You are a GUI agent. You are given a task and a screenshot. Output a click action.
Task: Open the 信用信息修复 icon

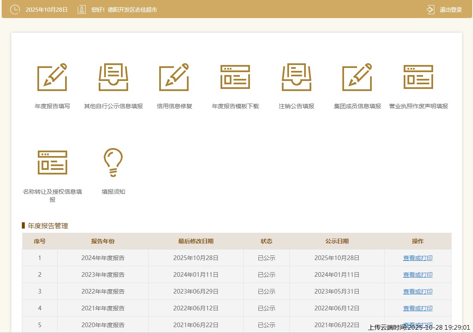[x=174, y=77]
